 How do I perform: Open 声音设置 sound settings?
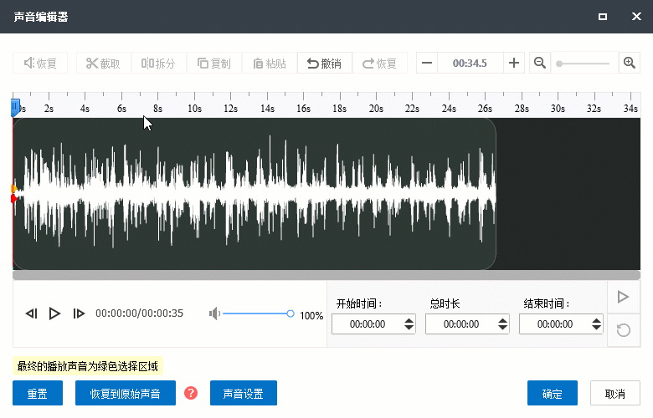243,393
